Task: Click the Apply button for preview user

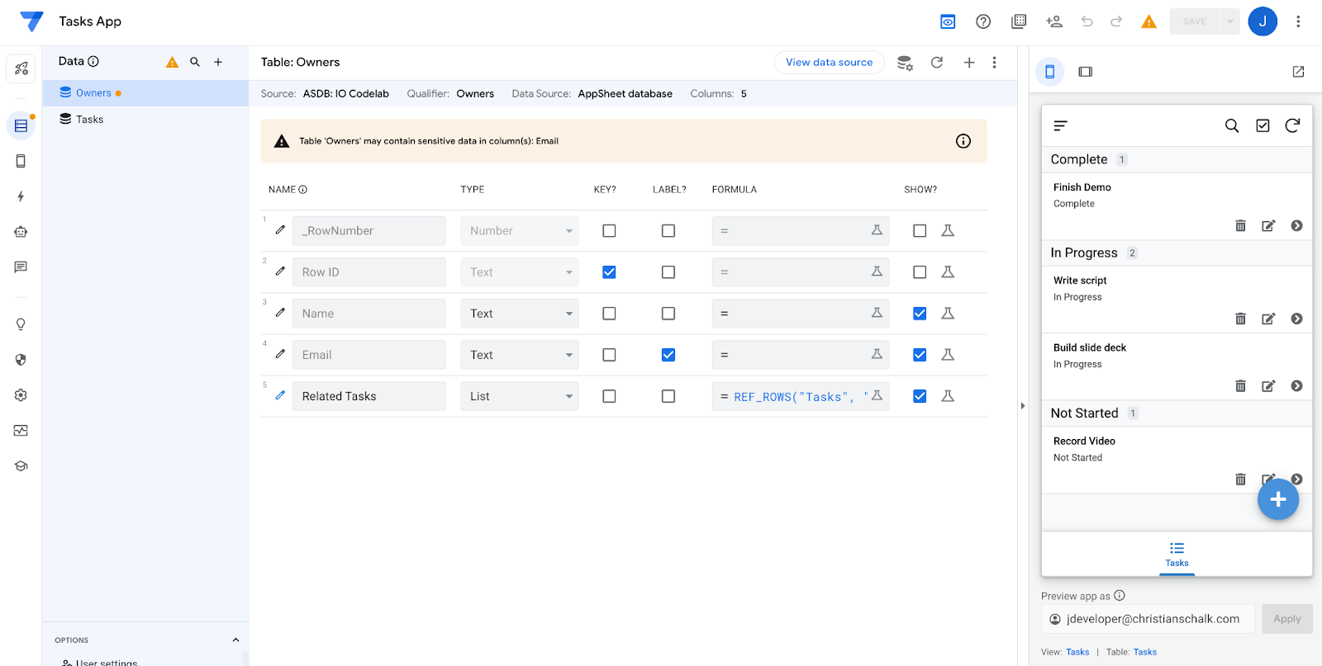Action: click(x=1286, y=619)
